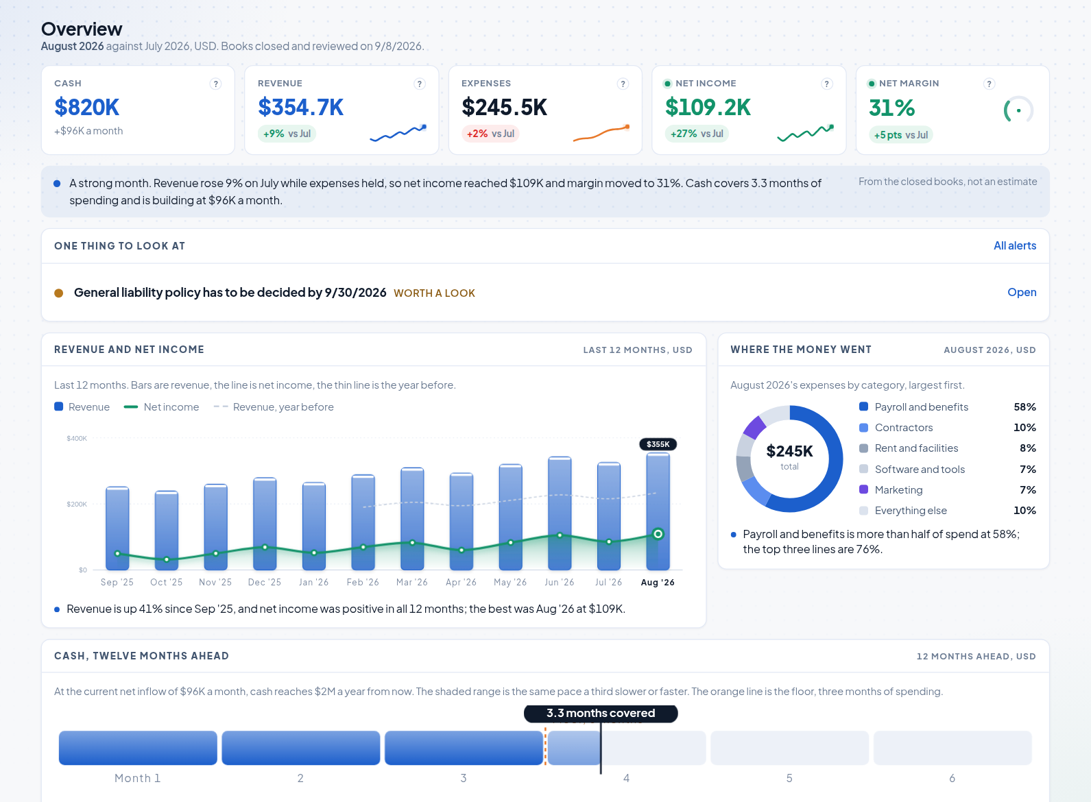The image size is (1091, 802).
Task: Select the Contractors color swatch
Action: 864,428
